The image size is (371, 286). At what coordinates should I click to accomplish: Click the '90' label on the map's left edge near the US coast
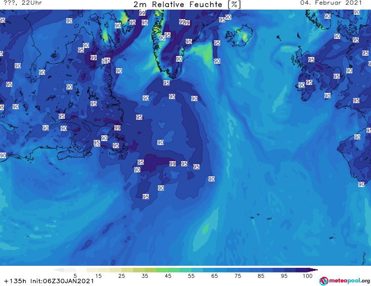[x=3, y=156]
